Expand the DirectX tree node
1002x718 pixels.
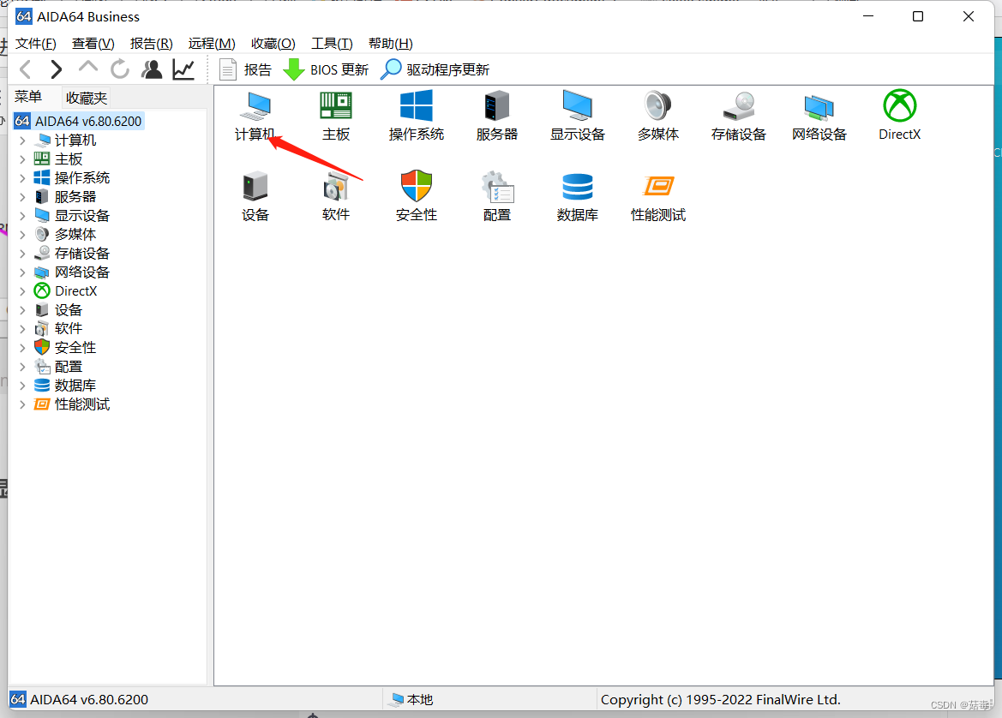[22, 291]
